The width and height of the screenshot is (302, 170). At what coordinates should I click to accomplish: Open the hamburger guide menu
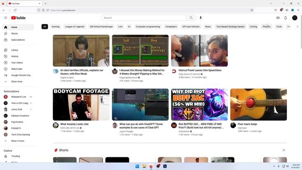click(6, 18)
